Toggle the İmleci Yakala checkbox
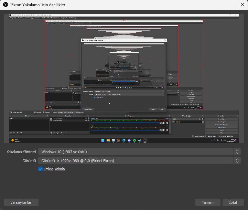Image resolution: width=248 pixels, height=210 pixels. click(x=41, y=169)
